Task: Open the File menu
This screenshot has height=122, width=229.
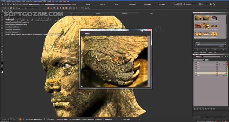Action: coord(2,1)
